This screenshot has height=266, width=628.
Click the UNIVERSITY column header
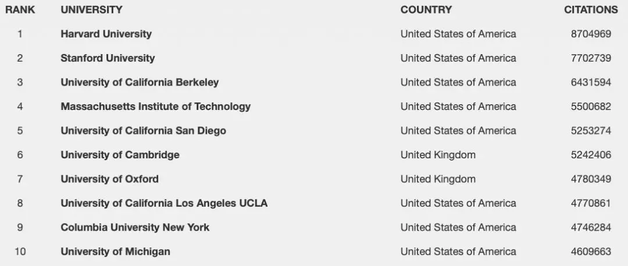click(x=91, y=10)
